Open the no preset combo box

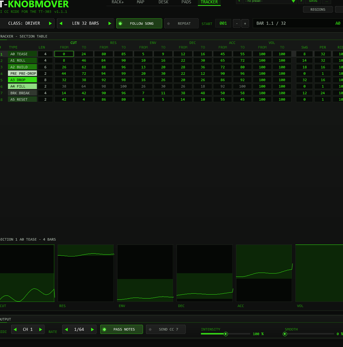(270, 1)
